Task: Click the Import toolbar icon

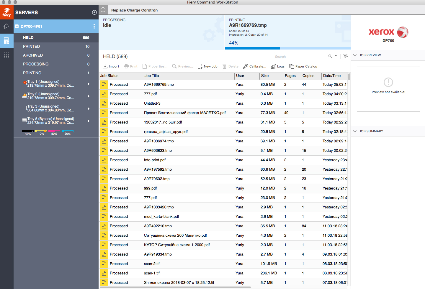Action: coord(111,66)
